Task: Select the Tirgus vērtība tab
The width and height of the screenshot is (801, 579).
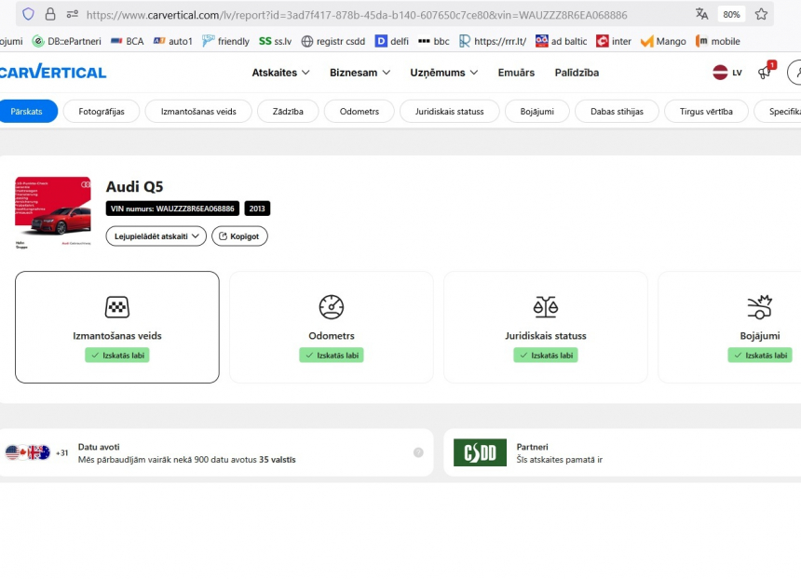Action: pos(706,112)
